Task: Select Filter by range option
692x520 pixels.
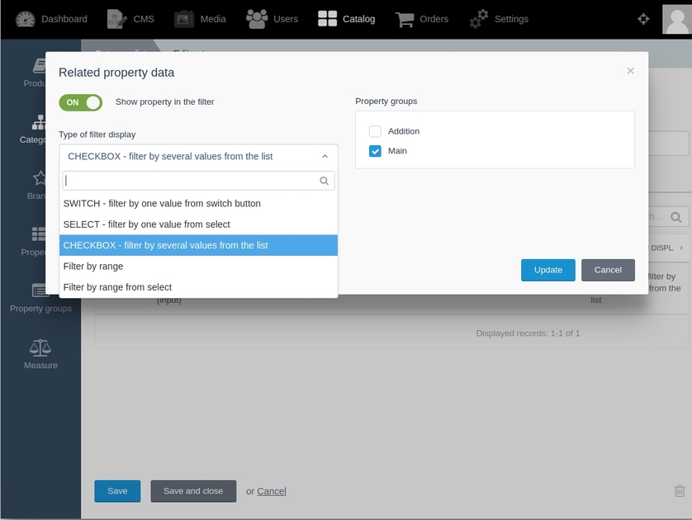Action: 198,266
